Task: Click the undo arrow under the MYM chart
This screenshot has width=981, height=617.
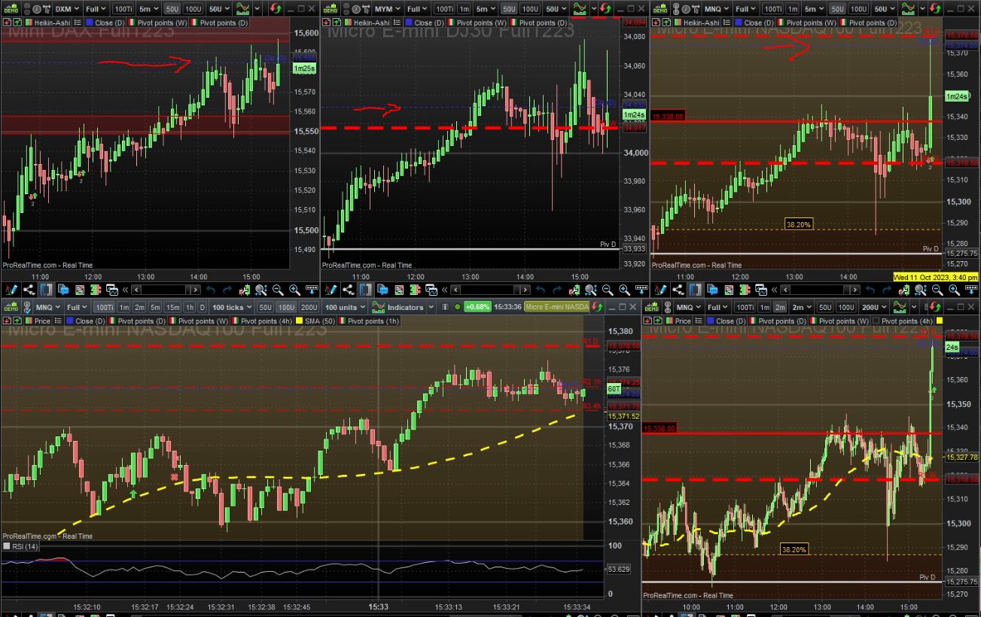Action: (x=540, y=290)
